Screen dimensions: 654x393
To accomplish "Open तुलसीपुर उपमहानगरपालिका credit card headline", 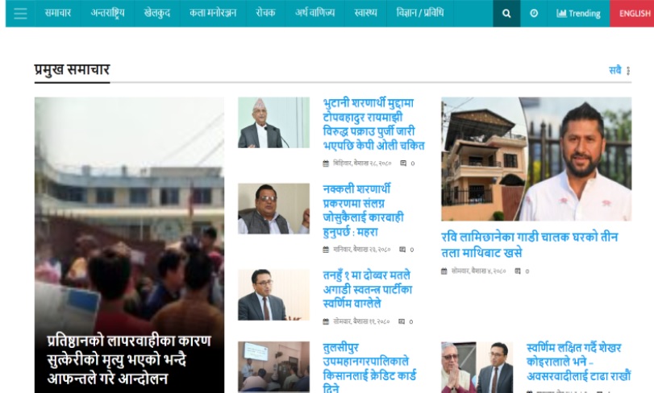I will [x=369, y=367].
